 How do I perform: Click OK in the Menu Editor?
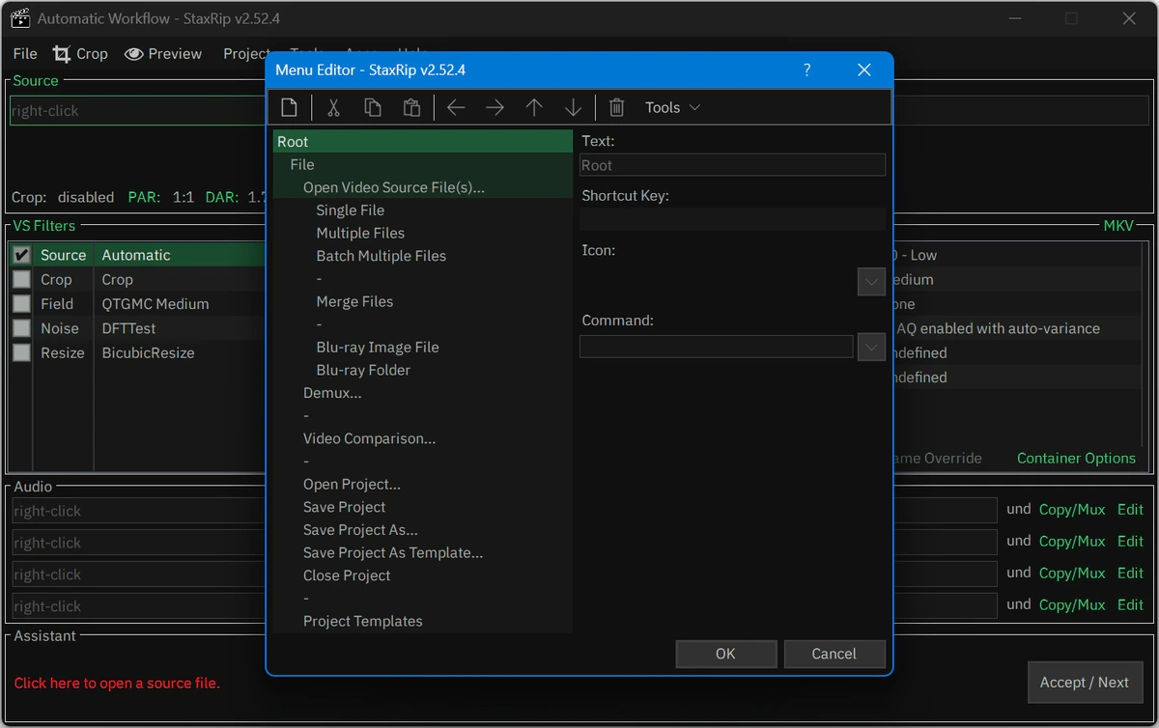[725, 654]
